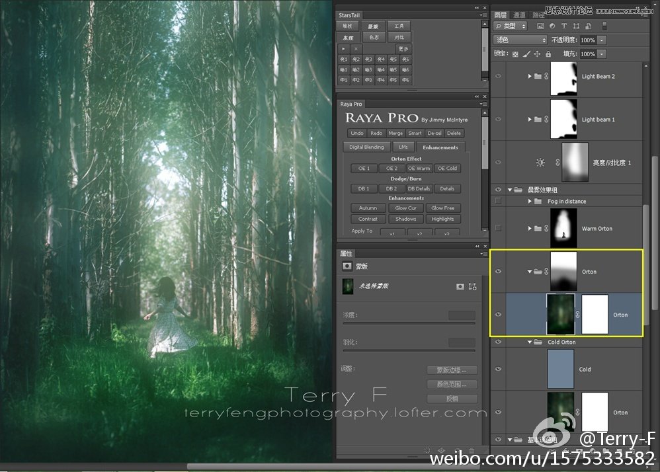660x472 pixels.
Task: Hide the Cold layer
Action: coord(499,369)
